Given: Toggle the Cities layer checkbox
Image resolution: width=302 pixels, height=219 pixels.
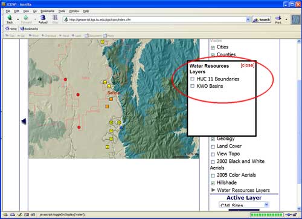Looking at the screenshot, I should point(213,48).
